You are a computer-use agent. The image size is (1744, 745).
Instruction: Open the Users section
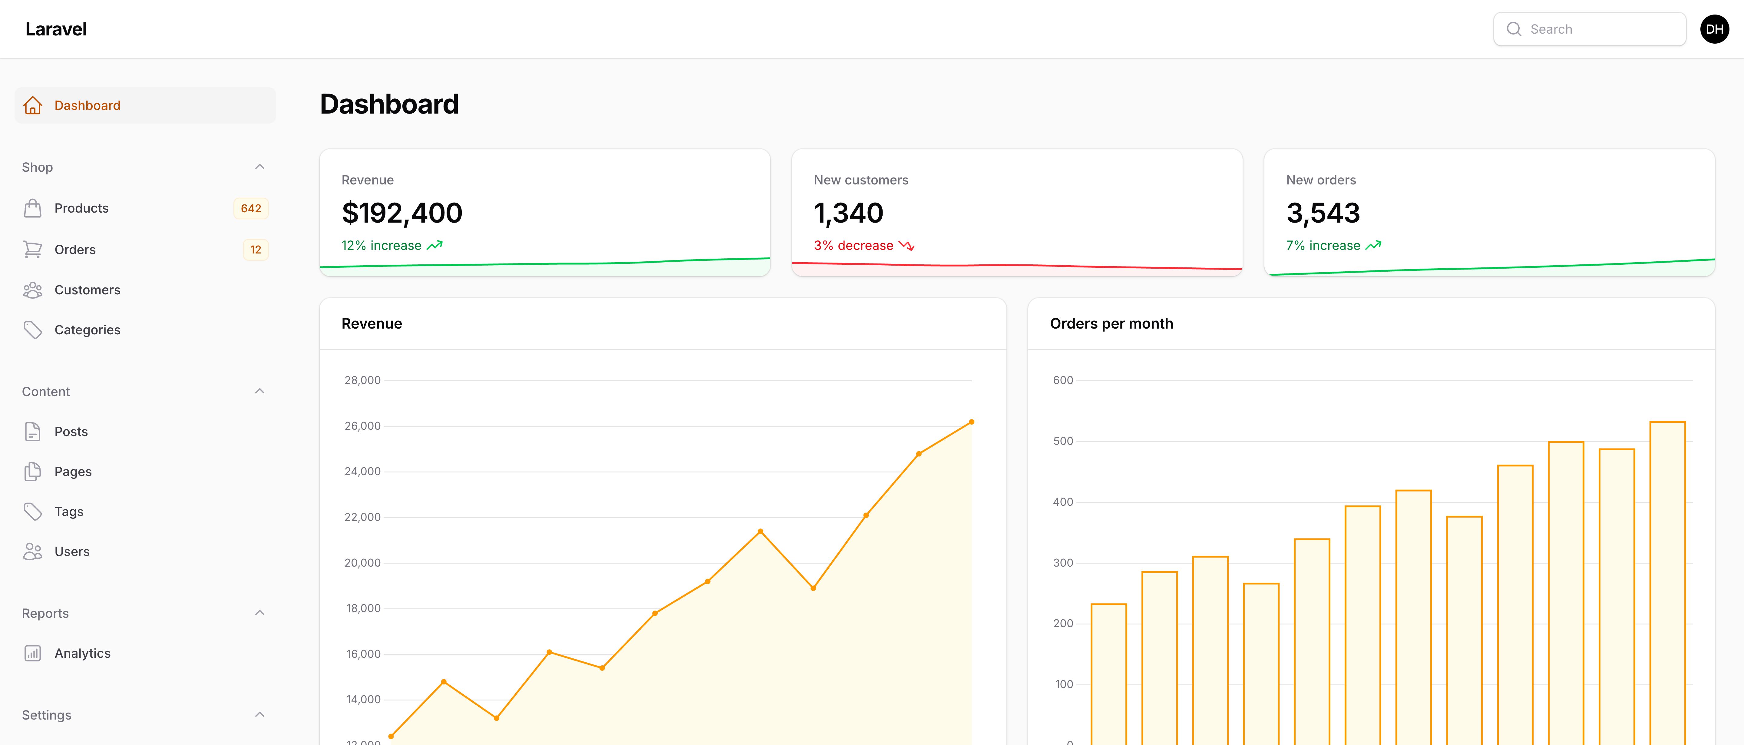point(145,551)
